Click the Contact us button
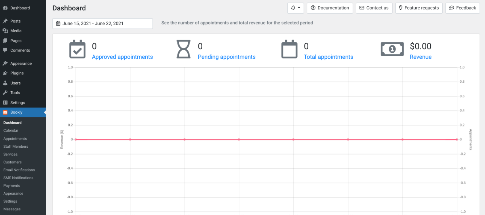485x215 pixels. 374,8
